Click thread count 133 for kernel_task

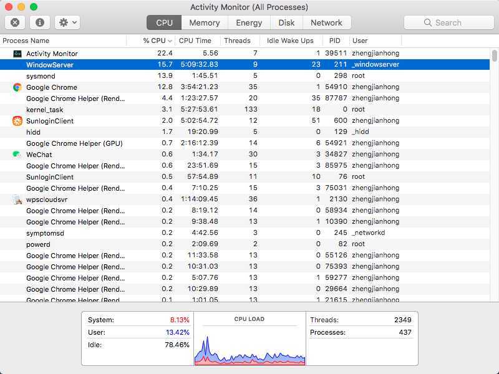pos(251,110)
